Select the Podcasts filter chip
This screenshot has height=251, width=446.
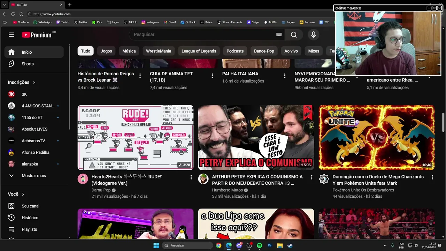(235, 51)
